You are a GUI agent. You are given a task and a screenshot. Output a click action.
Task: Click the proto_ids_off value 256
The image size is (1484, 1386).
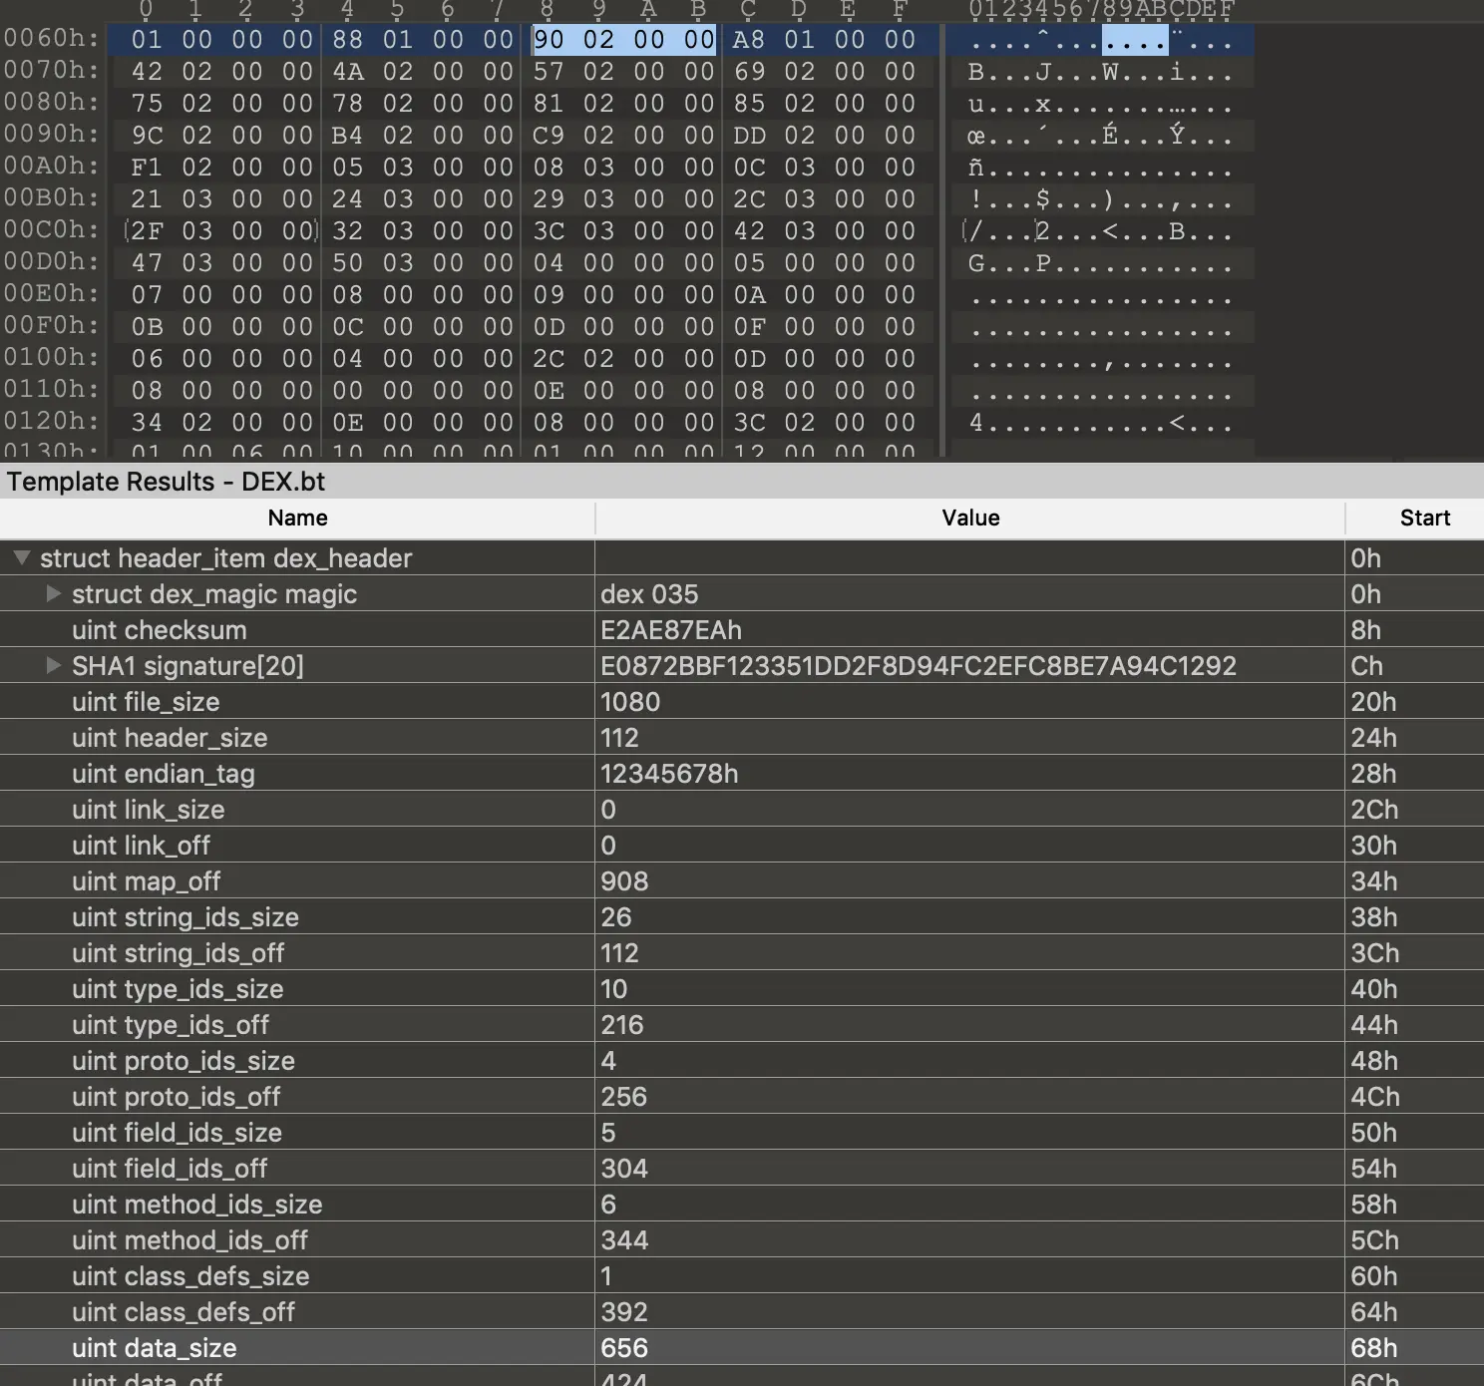click(x=624, y=1097)
